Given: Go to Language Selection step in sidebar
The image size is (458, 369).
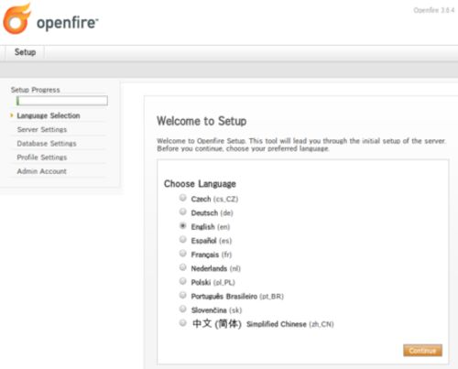Looking at the screenshot, I should pos(49,115).
